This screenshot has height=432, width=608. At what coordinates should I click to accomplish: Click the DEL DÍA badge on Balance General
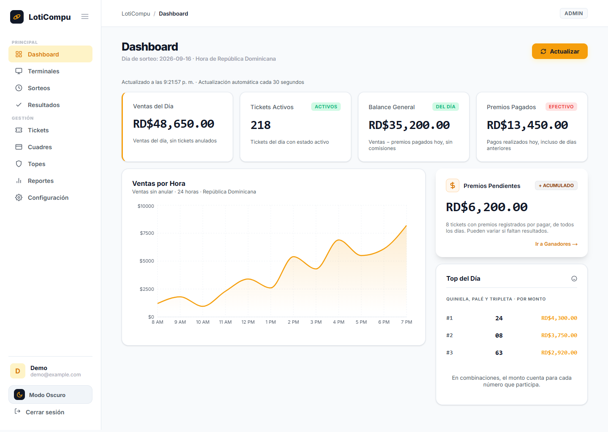tap(445, 107)
